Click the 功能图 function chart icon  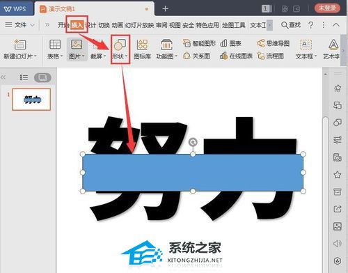(x=166, y=45)
